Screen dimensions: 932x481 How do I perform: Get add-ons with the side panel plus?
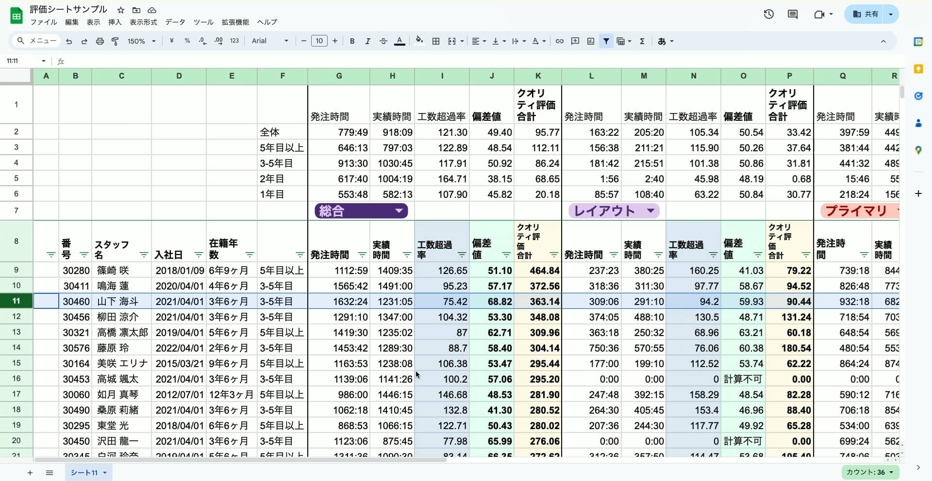[918, 193]
